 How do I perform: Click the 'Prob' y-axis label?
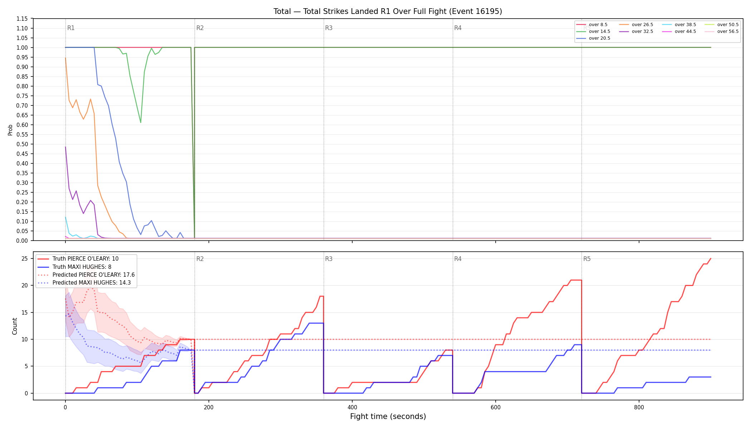tap(10, 130)
